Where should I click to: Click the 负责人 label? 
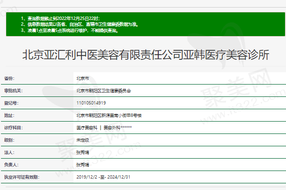11,165
